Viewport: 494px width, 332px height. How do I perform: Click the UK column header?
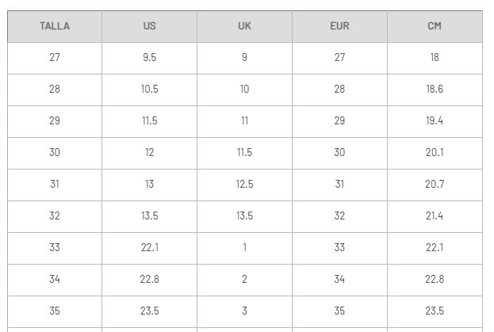tap(244, 26)
